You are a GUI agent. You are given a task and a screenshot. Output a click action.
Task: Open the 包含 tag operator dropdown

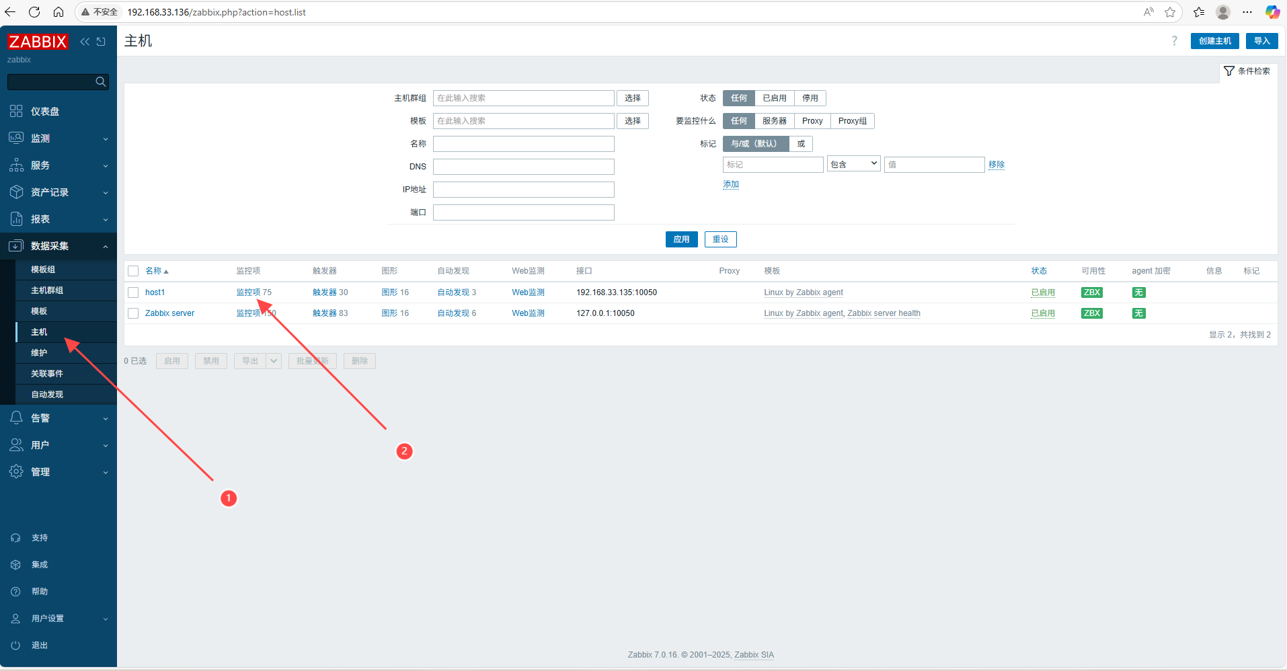(853, 164)
